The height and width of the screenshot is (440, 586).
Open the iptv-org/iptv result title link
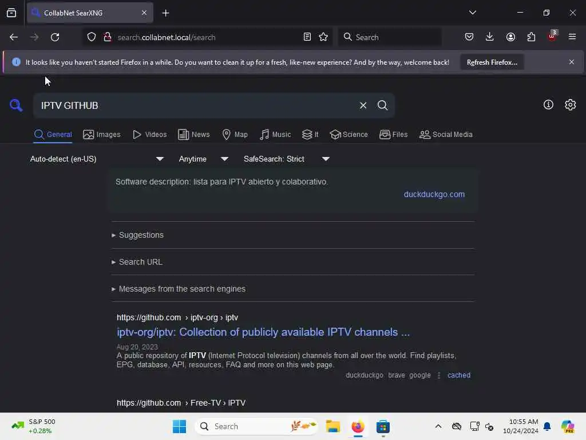[263, 332]
